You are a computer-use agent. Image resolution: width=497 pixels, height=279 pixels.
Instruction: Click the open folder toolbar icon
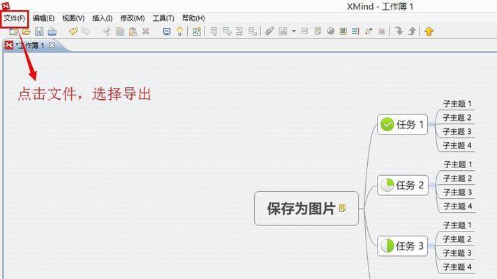(27, 31)
